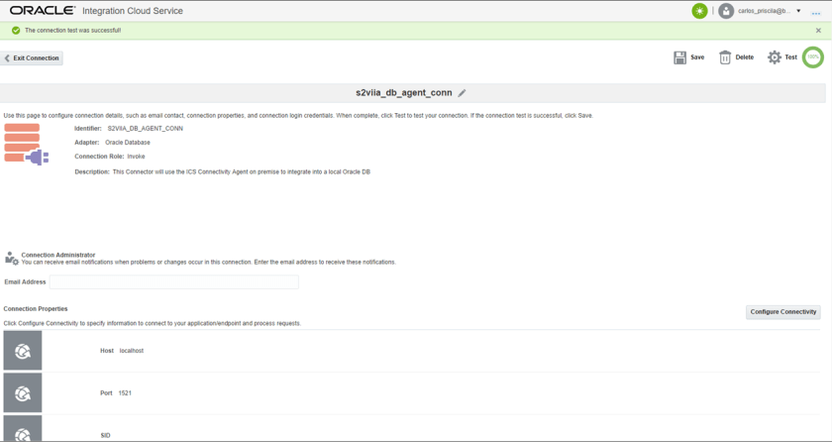Click the Oracle Database adapter icon
Screen dimensions: 832x442
(x=26, y=144)
